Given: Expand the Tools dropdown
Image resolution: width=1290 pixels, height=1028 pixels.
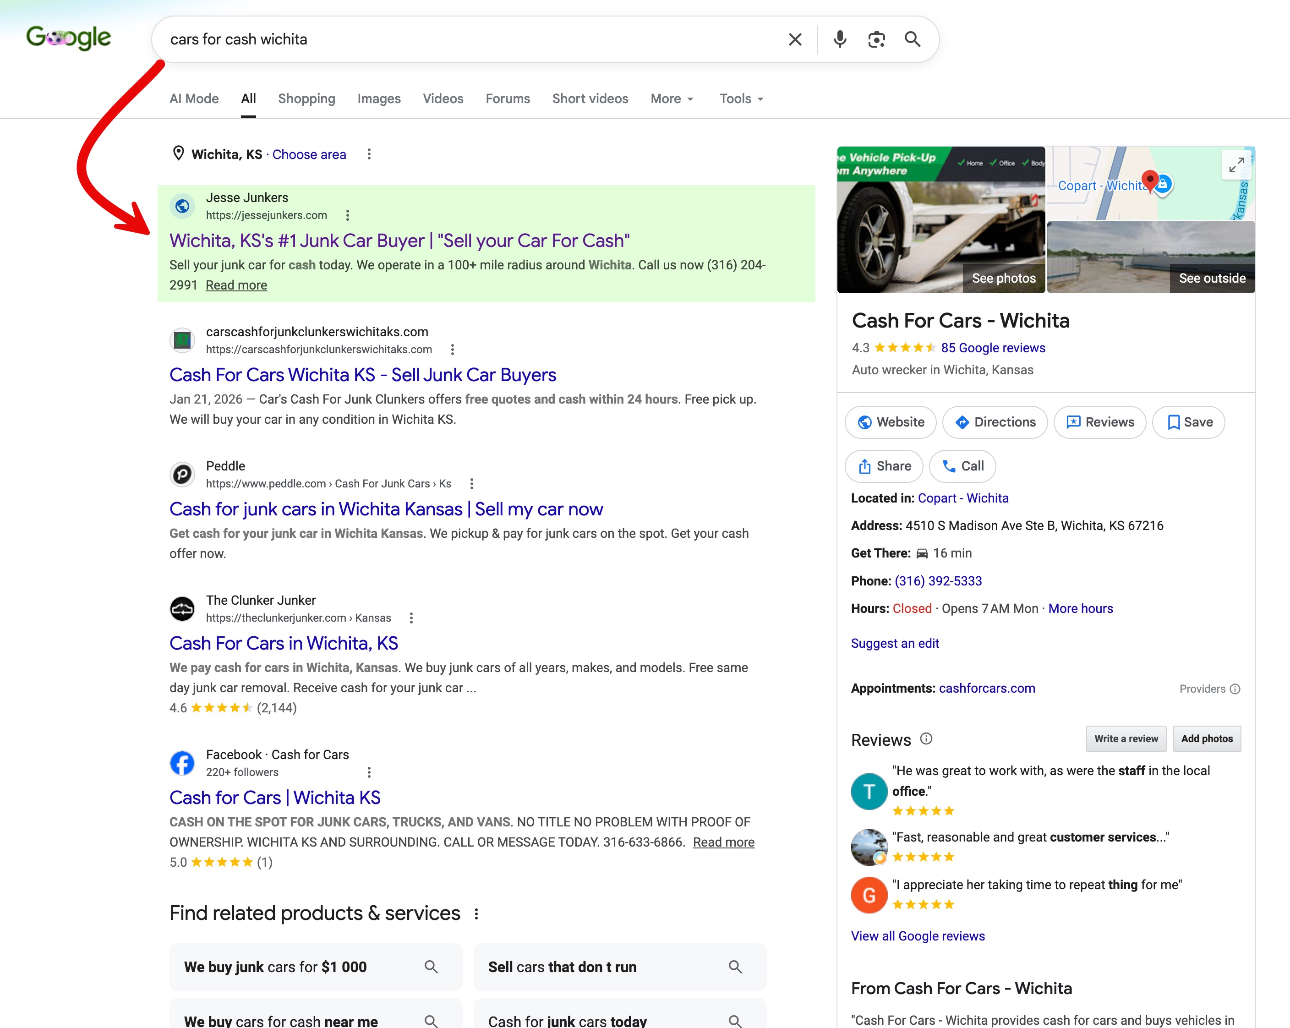Looking at the screenshot, I should [x=741, y=99].
